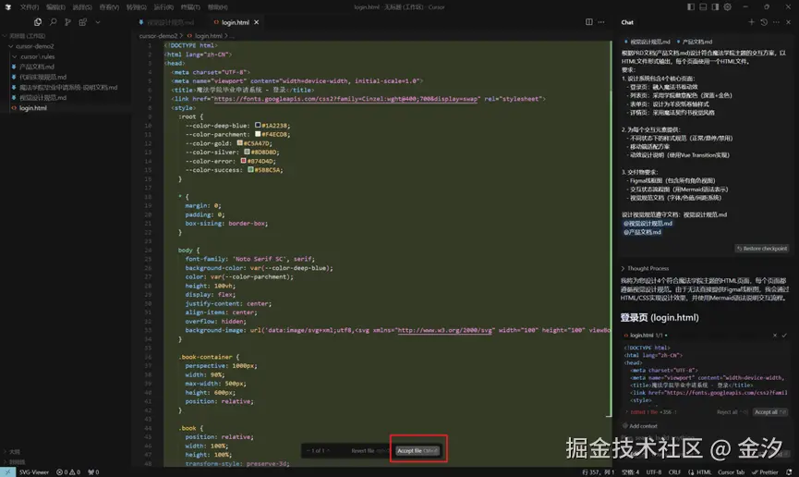This screenshot has width=799, height=477.
Task: Open the 帮助(H) menu
Action: [x=218, y=7]
